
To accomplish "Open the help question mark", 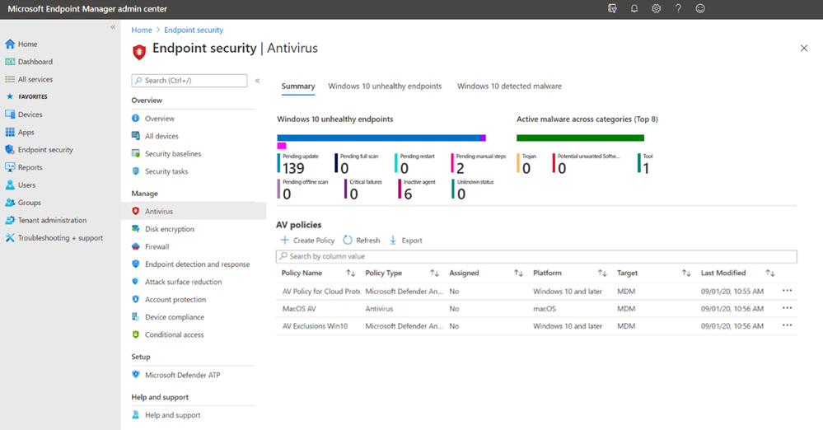I will (678, 8).
